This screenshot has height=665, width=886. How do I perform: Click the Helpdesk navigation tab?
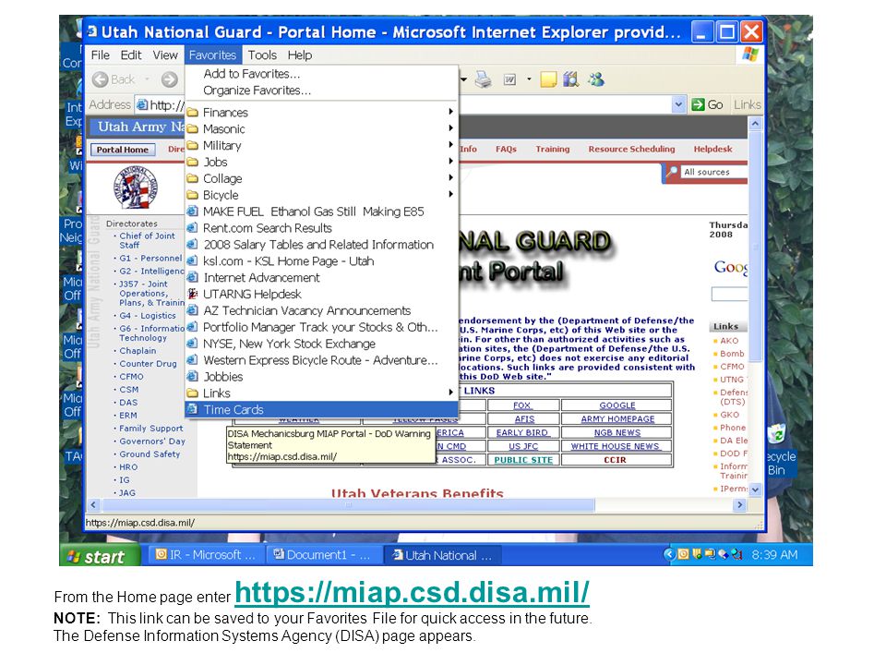coord(713,150)
